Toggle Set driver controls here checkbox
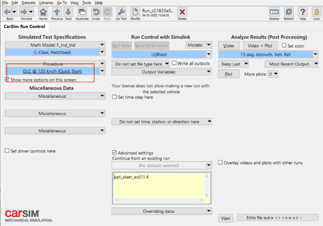The image size is (323, 226). 7,151
